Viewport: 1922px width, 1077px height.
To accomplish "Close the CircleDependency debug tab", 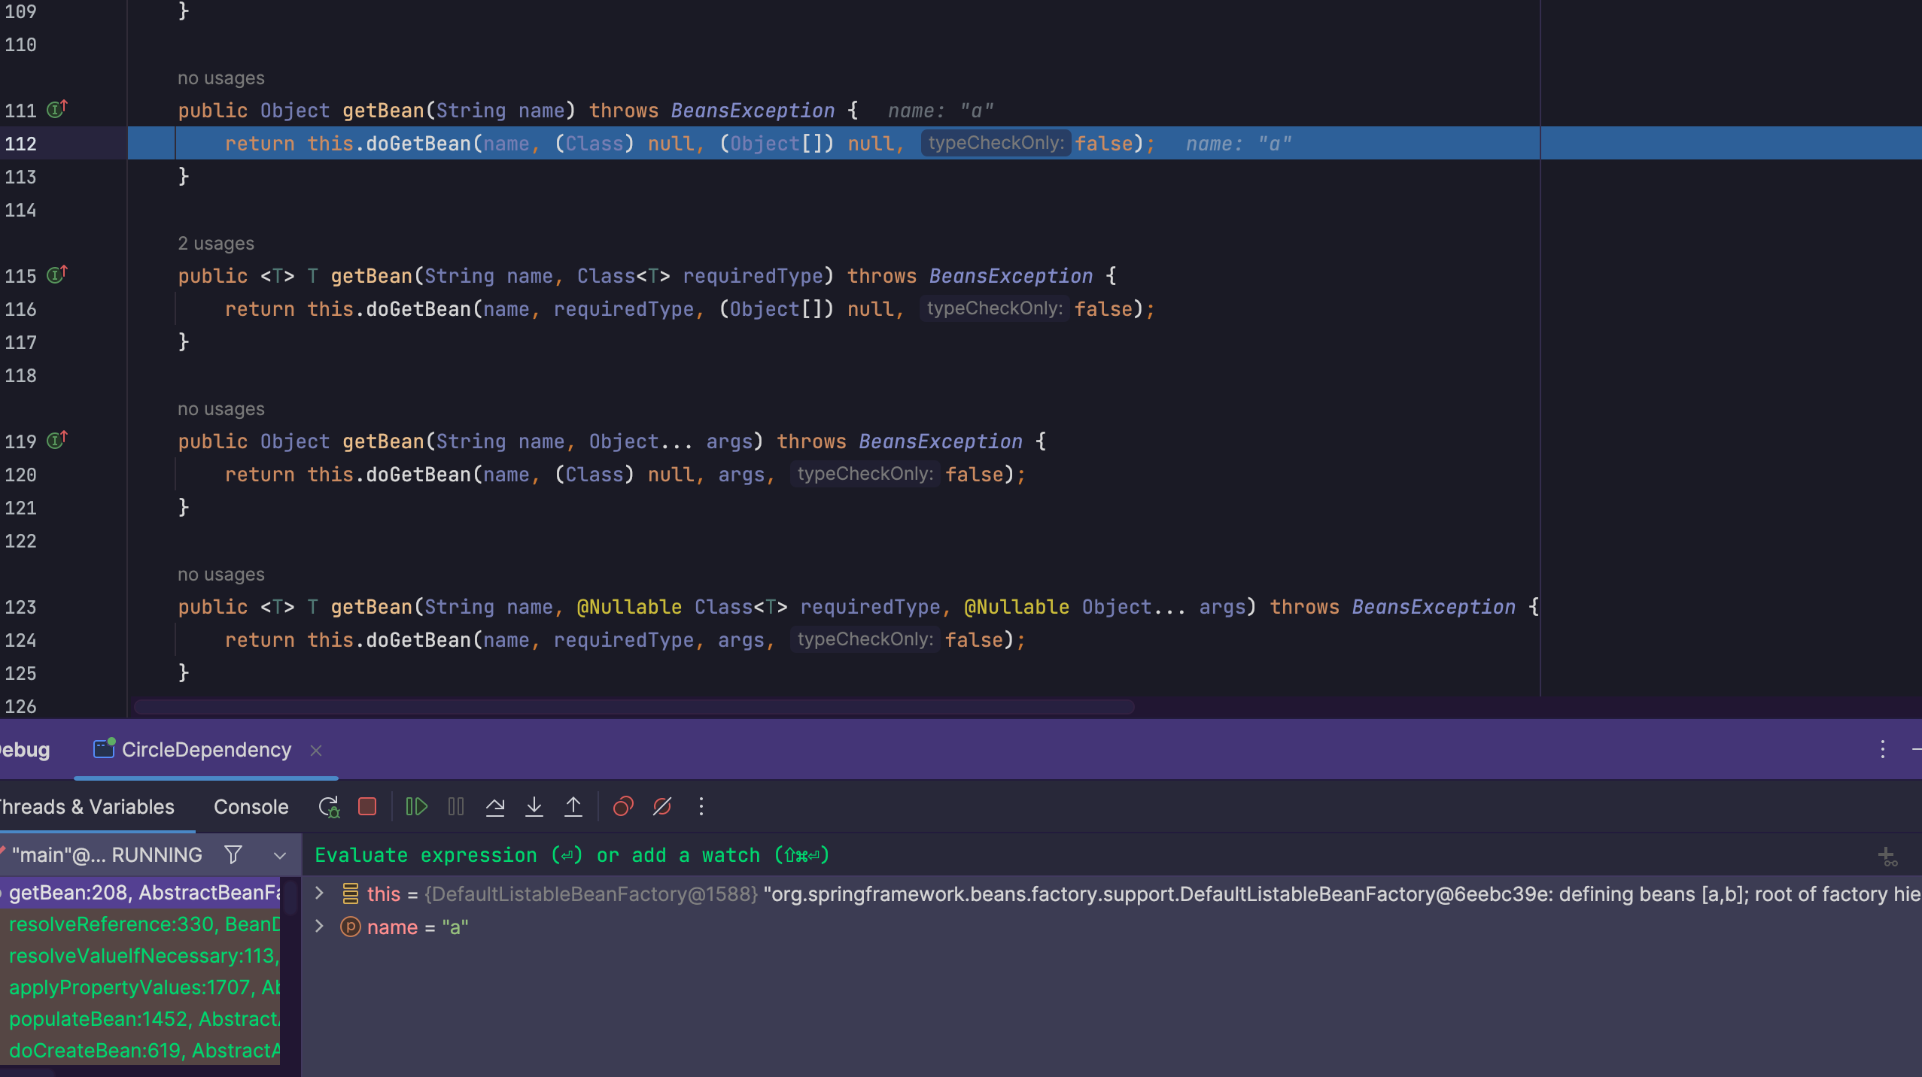I will click(316, 751).
